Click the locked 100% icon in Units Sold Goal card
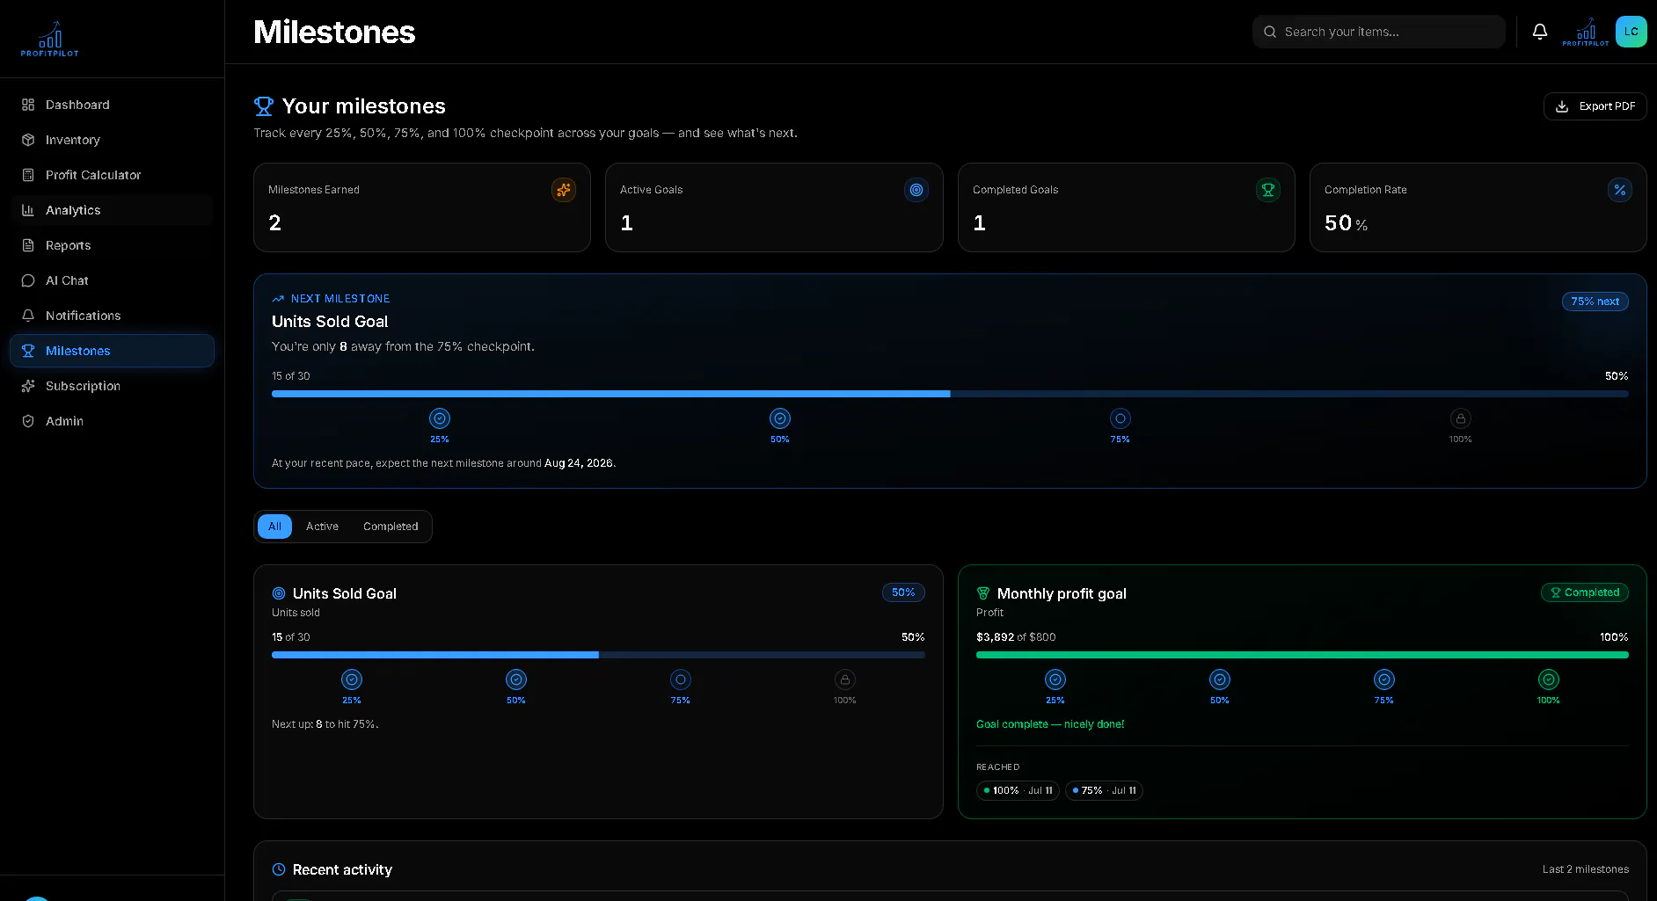 pyautogui.click(x=845, y=679)
